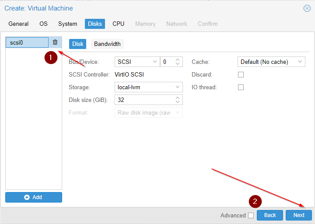Select the Disk sub-tab
315x224 pixels.
coord(77,44)
